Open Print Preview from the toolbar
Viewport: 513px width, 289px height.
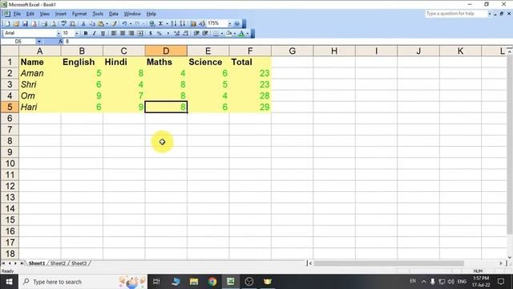point(54,23)
